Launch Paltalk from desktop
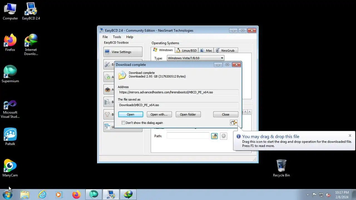356x200 pixels. tap(10, 137)
